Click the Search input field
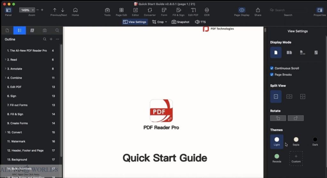The image size is (327, 178). click(288, 10)
